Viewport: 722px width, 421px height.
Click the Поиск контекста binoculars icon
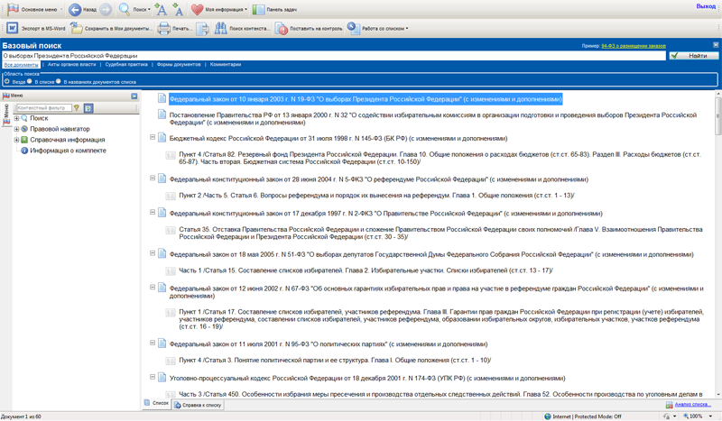click(221, 29)
